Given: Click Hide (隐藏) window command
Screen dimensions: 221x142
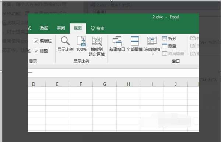Looking at the screenshot, I should tap(169, 46).
